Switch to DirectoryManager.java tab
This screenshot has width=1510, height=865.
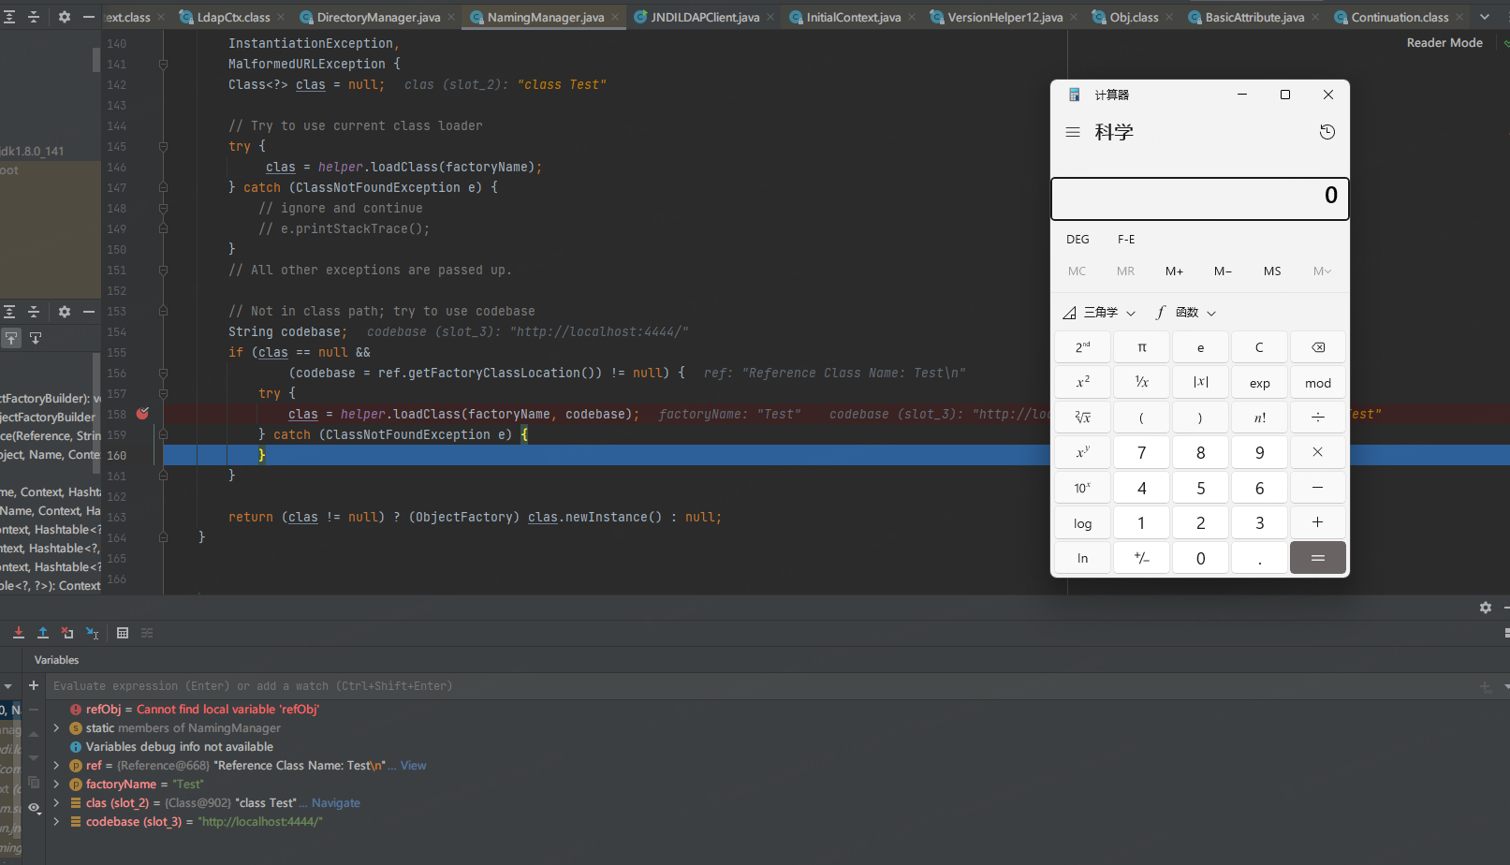[378, 17]
